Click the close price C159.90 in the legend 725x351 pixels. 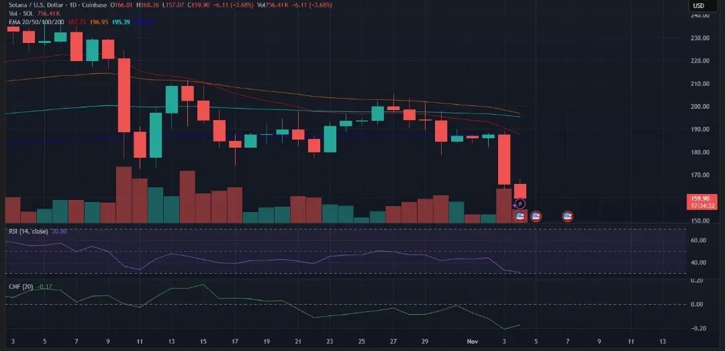tap(197, 5)
